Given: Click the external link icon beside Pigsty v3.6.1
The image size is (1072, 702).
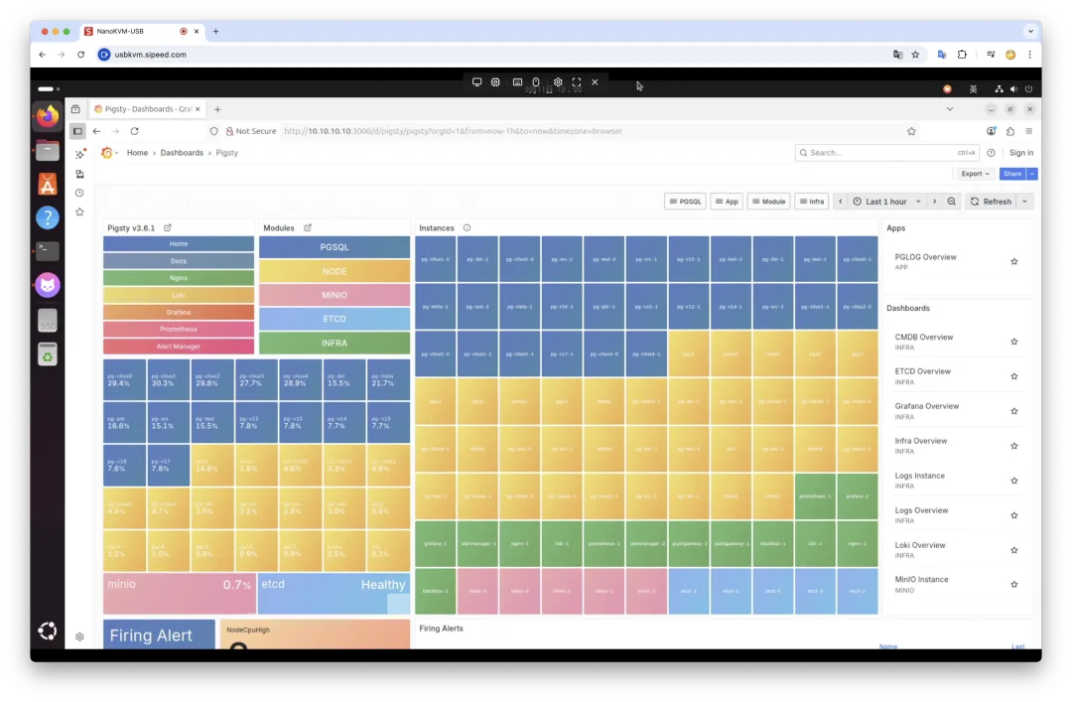Looking at the screenshot, I should coord(168,227).
